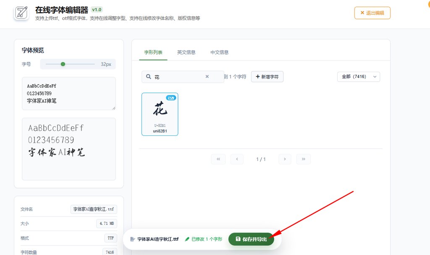430x255 pixels.
Task: Clear the search box with X icon
Action: tap(207, 77)
